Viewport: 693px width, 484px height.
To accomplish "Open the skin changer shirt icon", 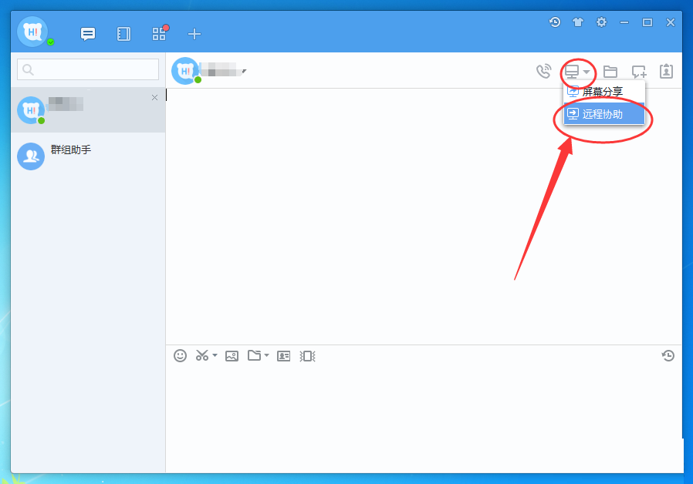I will coord(578,22).
